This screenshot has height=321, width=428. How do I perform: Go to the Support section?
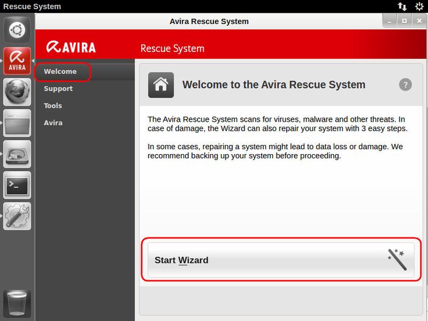[58, 89]
